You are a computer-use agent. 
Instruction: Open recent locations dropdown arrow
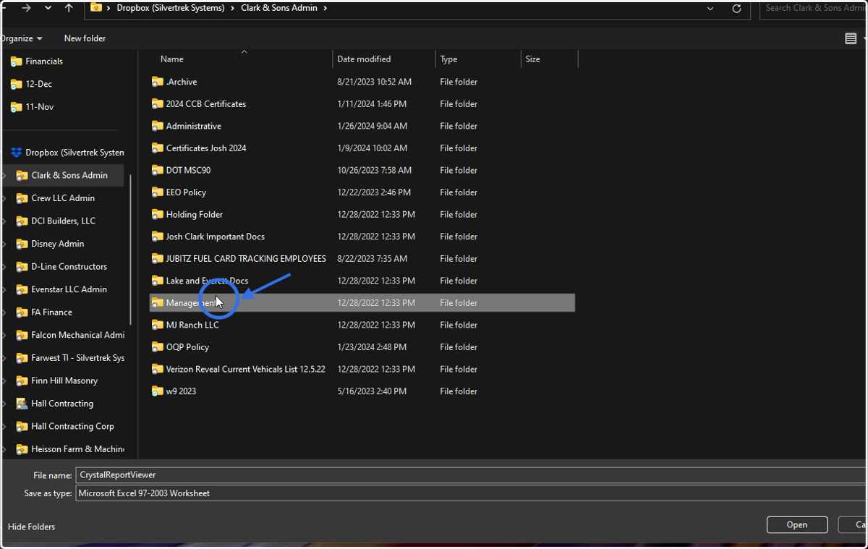click(48, 8)
